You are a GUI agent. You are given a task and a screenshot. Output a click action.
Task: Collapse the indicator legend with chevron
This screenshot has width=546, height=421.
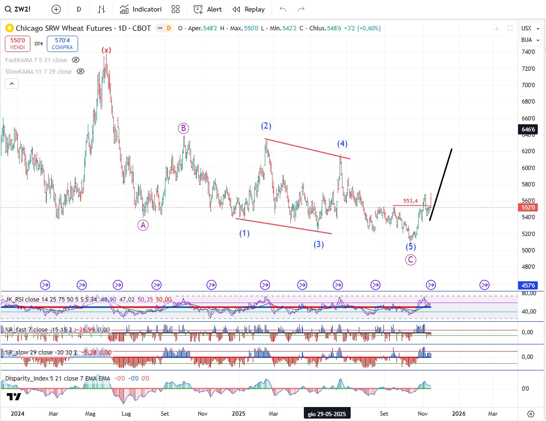(x=12, y=83)
